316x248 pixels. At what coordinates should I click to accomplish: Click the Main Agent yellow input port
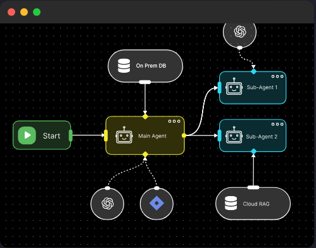pyautogui.click(x=106, y=135)
